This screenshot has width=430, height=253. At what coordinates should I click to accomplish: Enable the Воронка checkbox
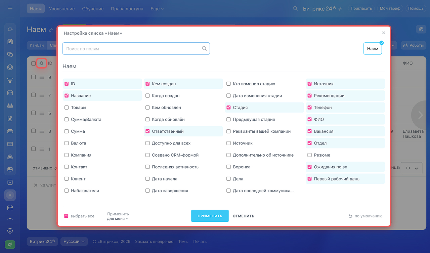[x=228, y=167]
